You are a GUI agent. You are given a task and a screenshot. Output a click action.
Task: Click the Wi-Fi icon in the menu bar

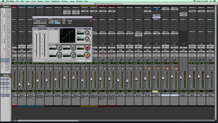click(194, 1)
